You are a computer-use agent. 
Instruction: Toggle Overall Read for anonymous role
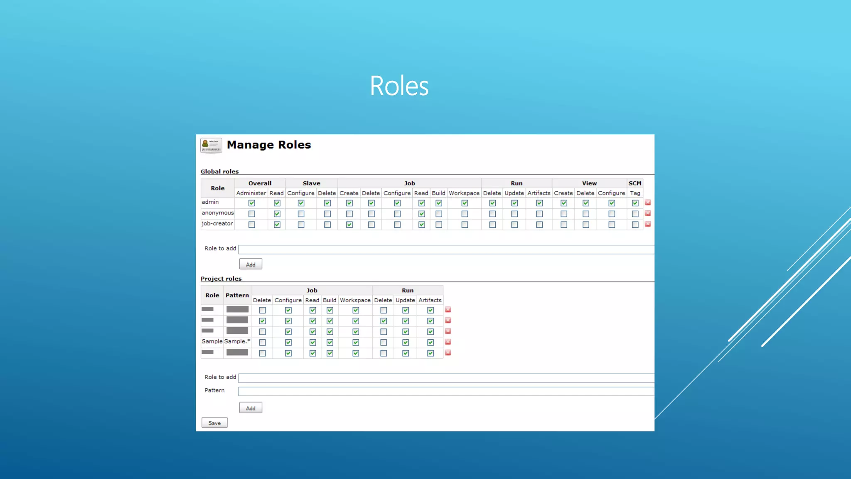(277, 214)
